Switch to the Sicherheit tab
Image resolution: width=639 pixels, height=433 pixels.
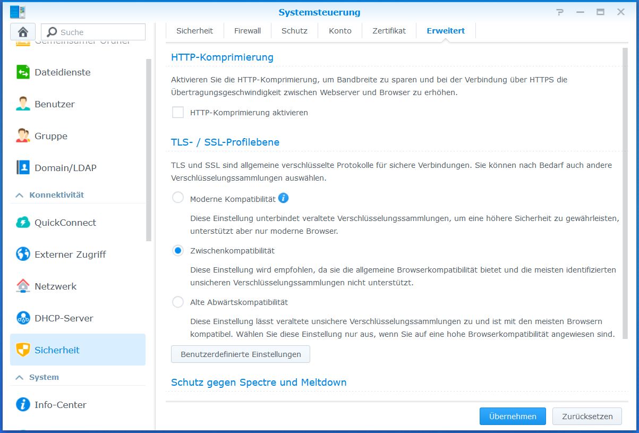[194, 31]
